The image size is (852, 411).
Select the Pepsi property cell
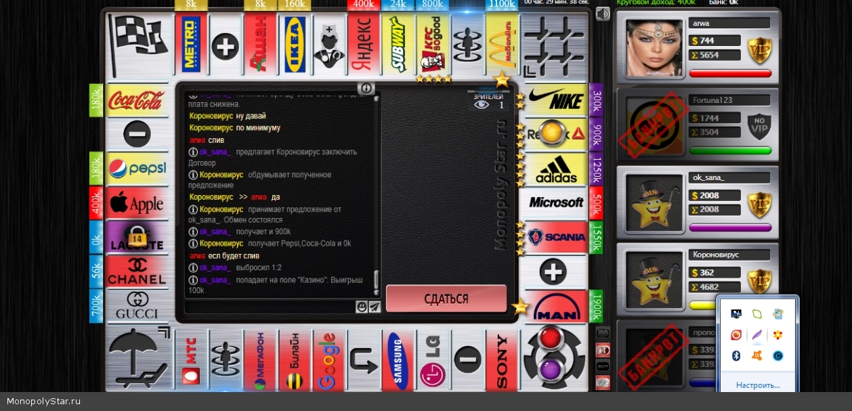tap(137, 169)
